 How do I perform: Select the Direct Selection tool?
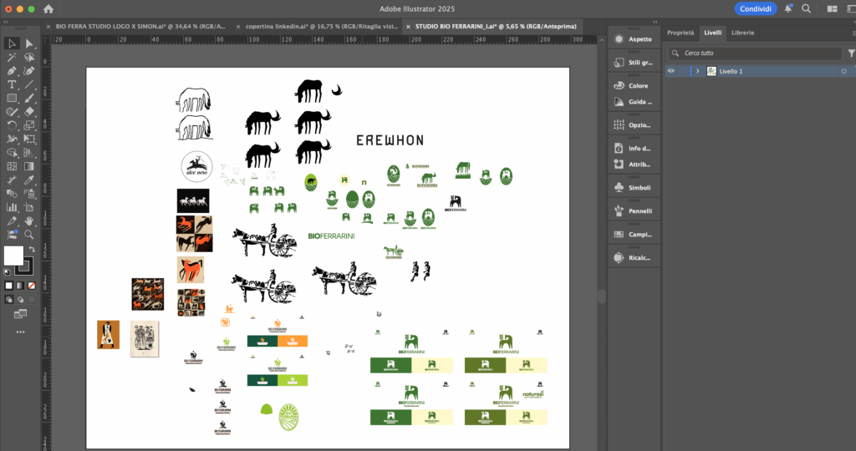pos(29,43)
